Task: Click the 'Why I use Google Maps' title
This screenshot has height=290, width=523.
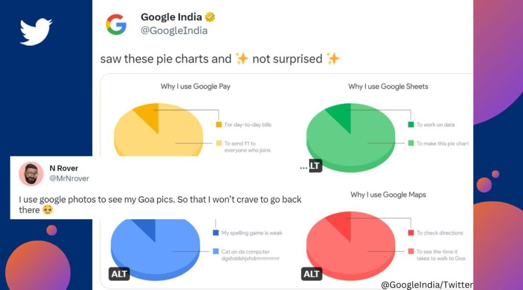Action: [x=388, y=195]
